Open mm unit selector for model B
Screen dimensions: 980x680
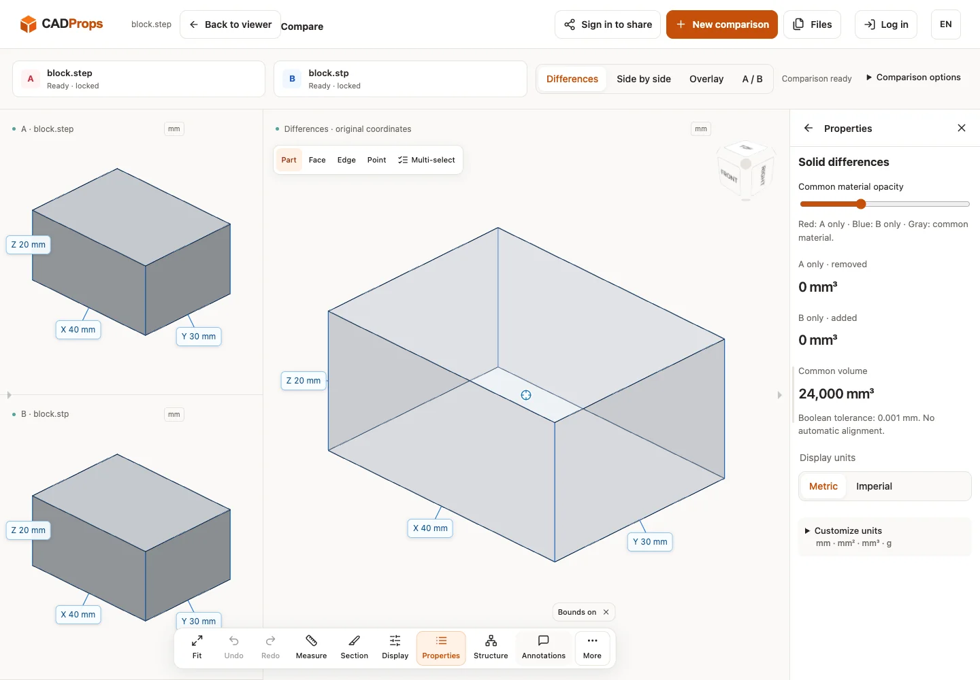174,414
